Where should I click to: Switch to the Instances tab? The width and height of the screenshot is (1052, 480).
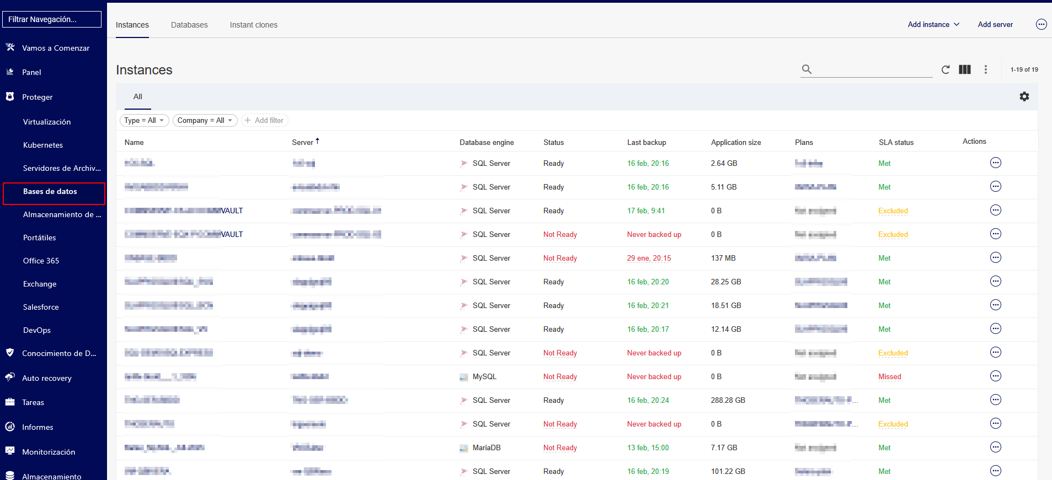point(132,25)
